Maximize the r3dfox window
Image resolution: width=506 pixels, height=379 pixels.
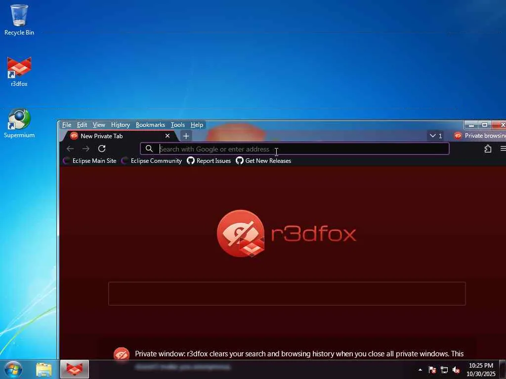(x=485, y=125)
